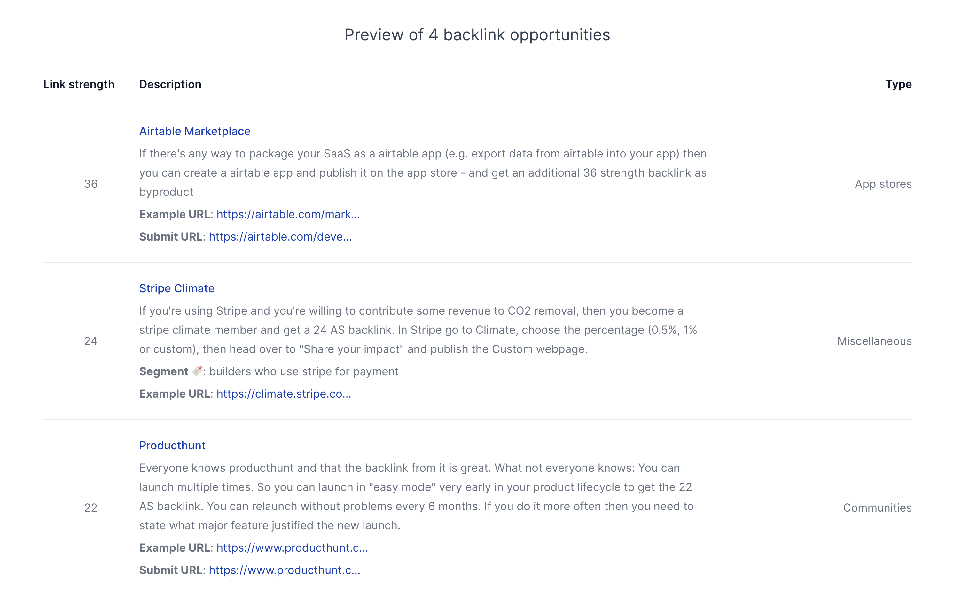Image resolution: width=954 pixels, height=589 pixels.
Task: Click the Type column header
Action: pyautogui.click(x=898, y=84)
